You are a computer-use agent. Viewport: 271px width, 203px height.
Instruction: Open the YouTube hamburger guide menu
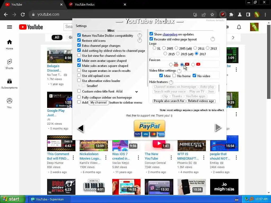[10, 27]
